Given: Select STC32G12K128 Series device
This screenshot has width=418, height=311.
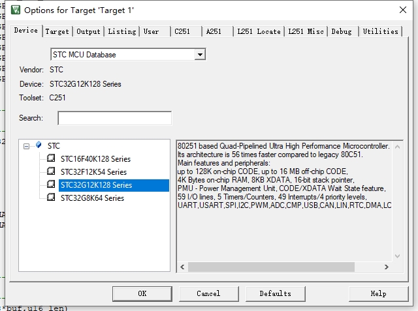Looking at the screenshot, I should pos(114,185).
